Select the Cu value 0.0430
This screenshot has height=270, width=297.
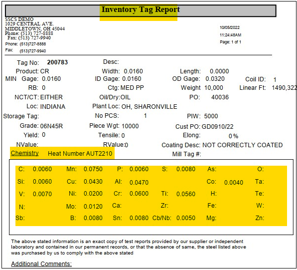tap(93, 182)
